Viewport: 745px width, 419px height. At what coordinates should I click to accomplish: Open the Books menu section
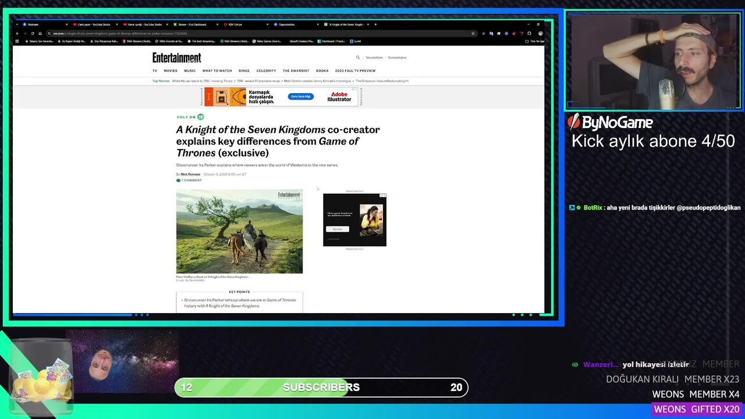[x=322, y=71]
